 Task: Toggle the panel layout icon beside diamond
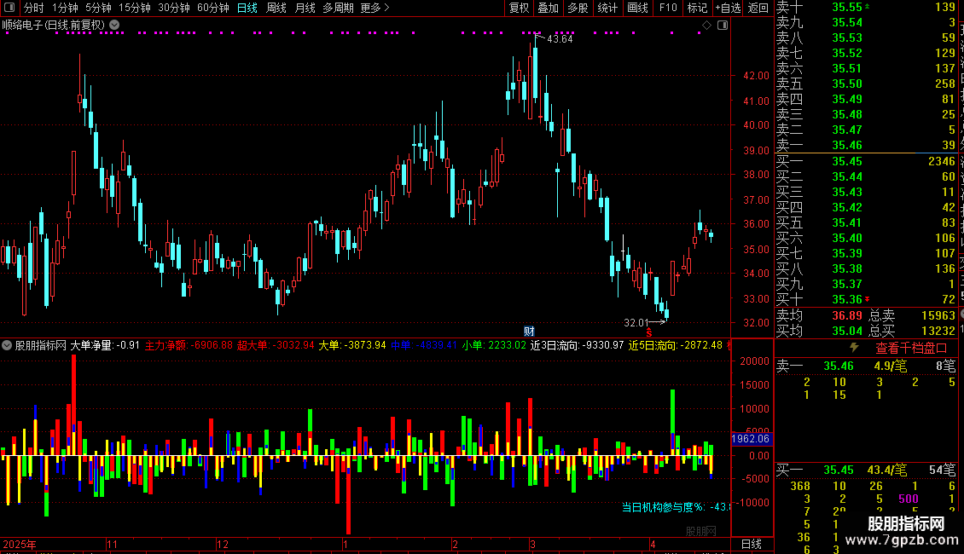click(x=723, y=26)
